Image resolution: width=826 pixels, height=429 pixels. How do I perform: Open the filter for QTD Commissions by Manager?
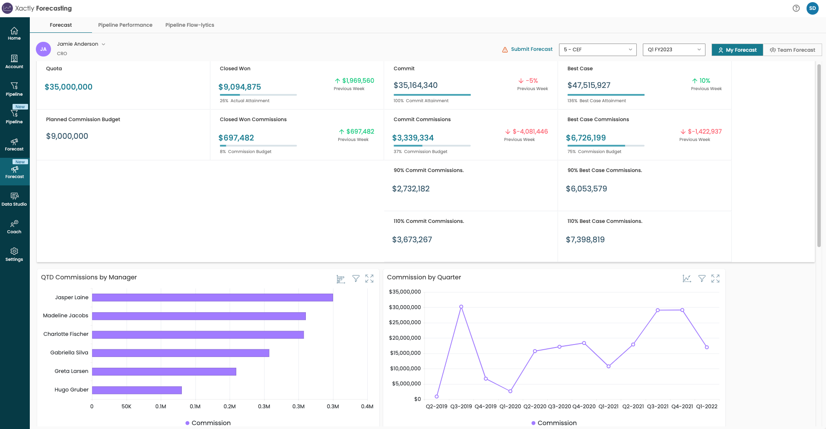[356, 279]
